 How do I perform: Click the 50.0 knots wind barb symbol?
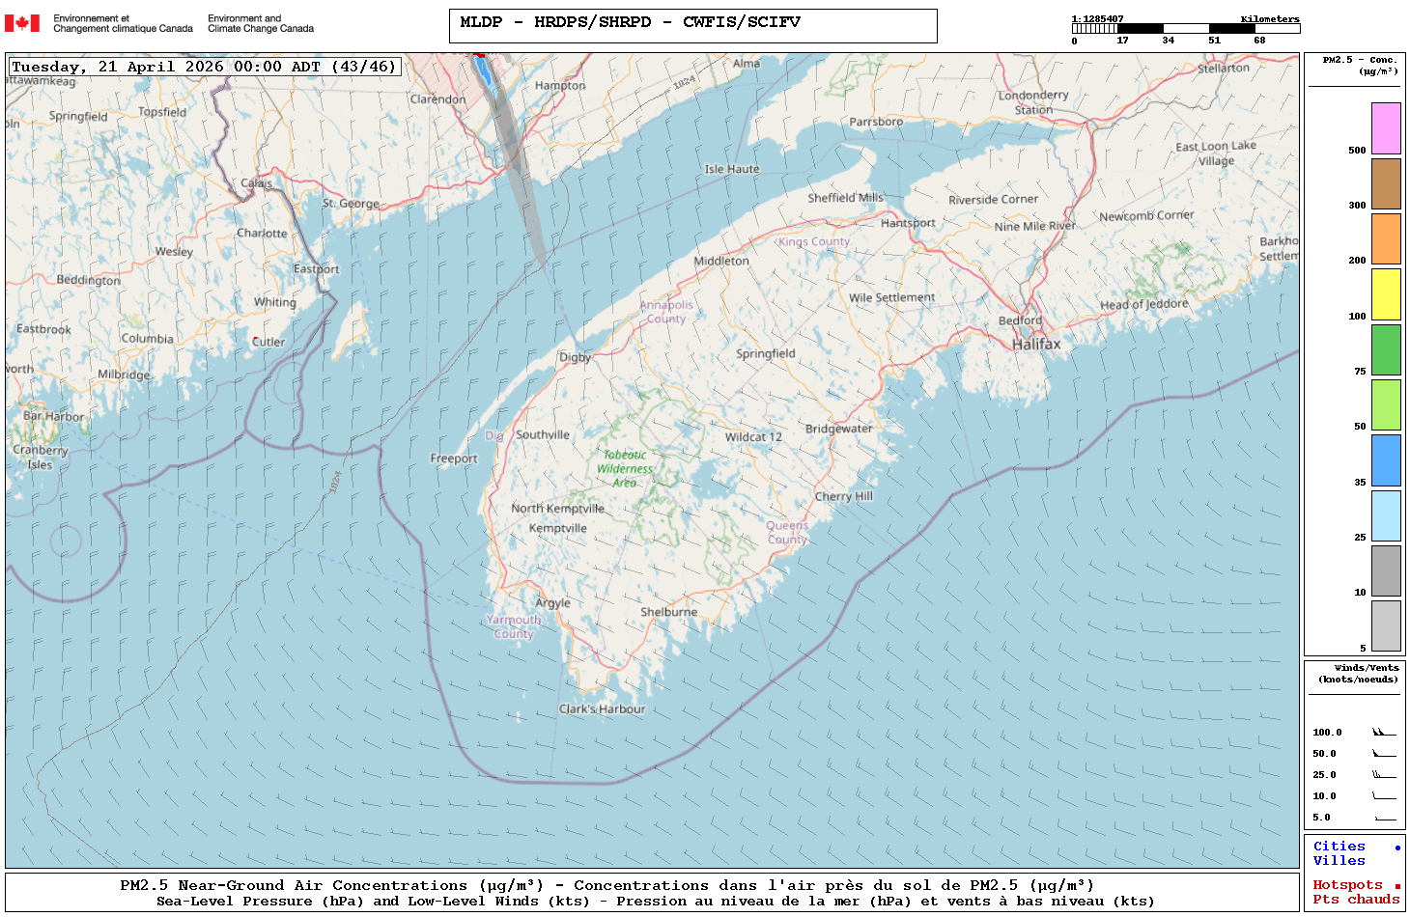1384,754
